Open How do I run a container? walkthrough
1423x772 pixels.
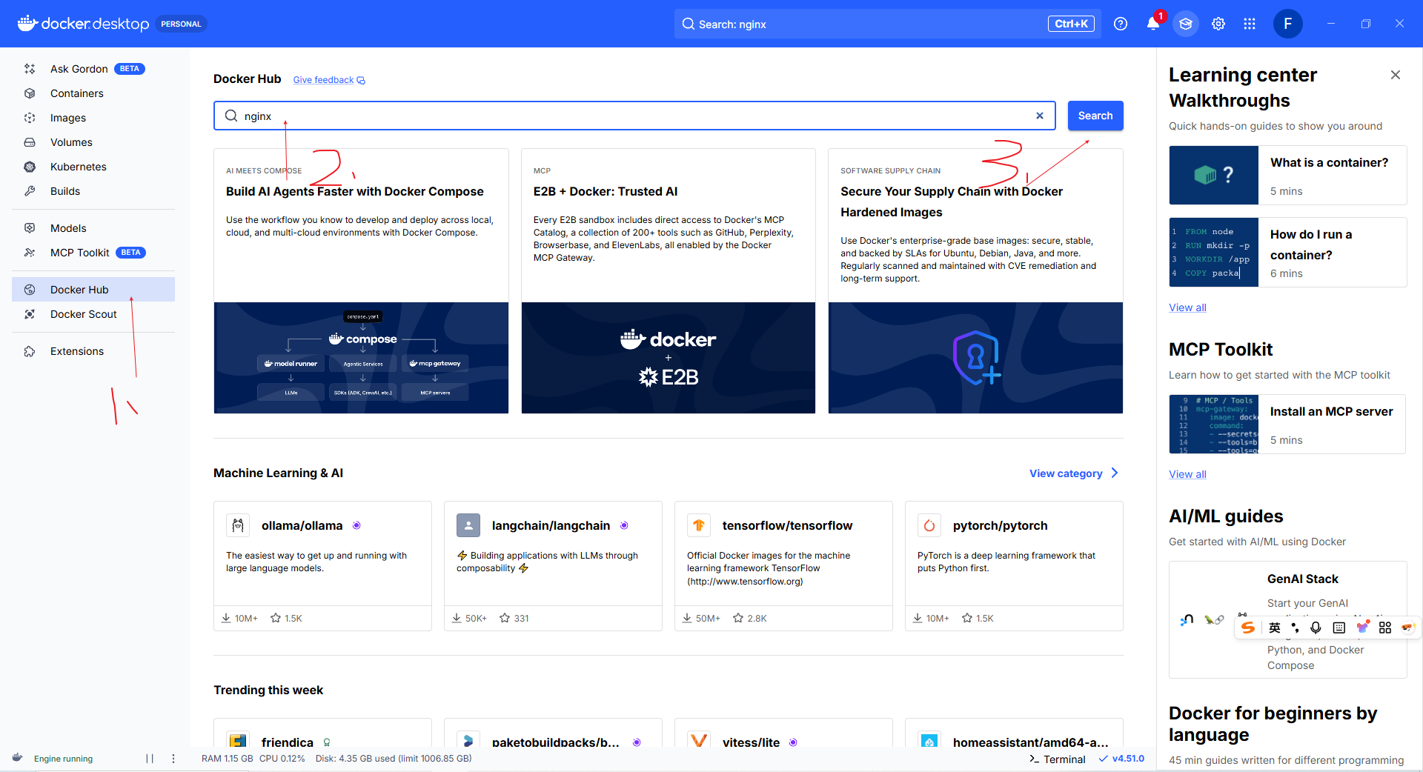pyautogui.click(x=1288, y=253)
